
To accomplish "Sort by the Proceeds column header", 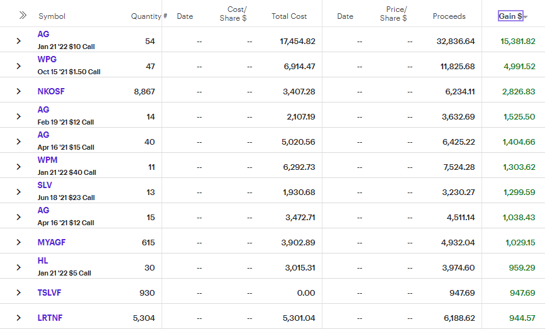I will pos(449,16).
